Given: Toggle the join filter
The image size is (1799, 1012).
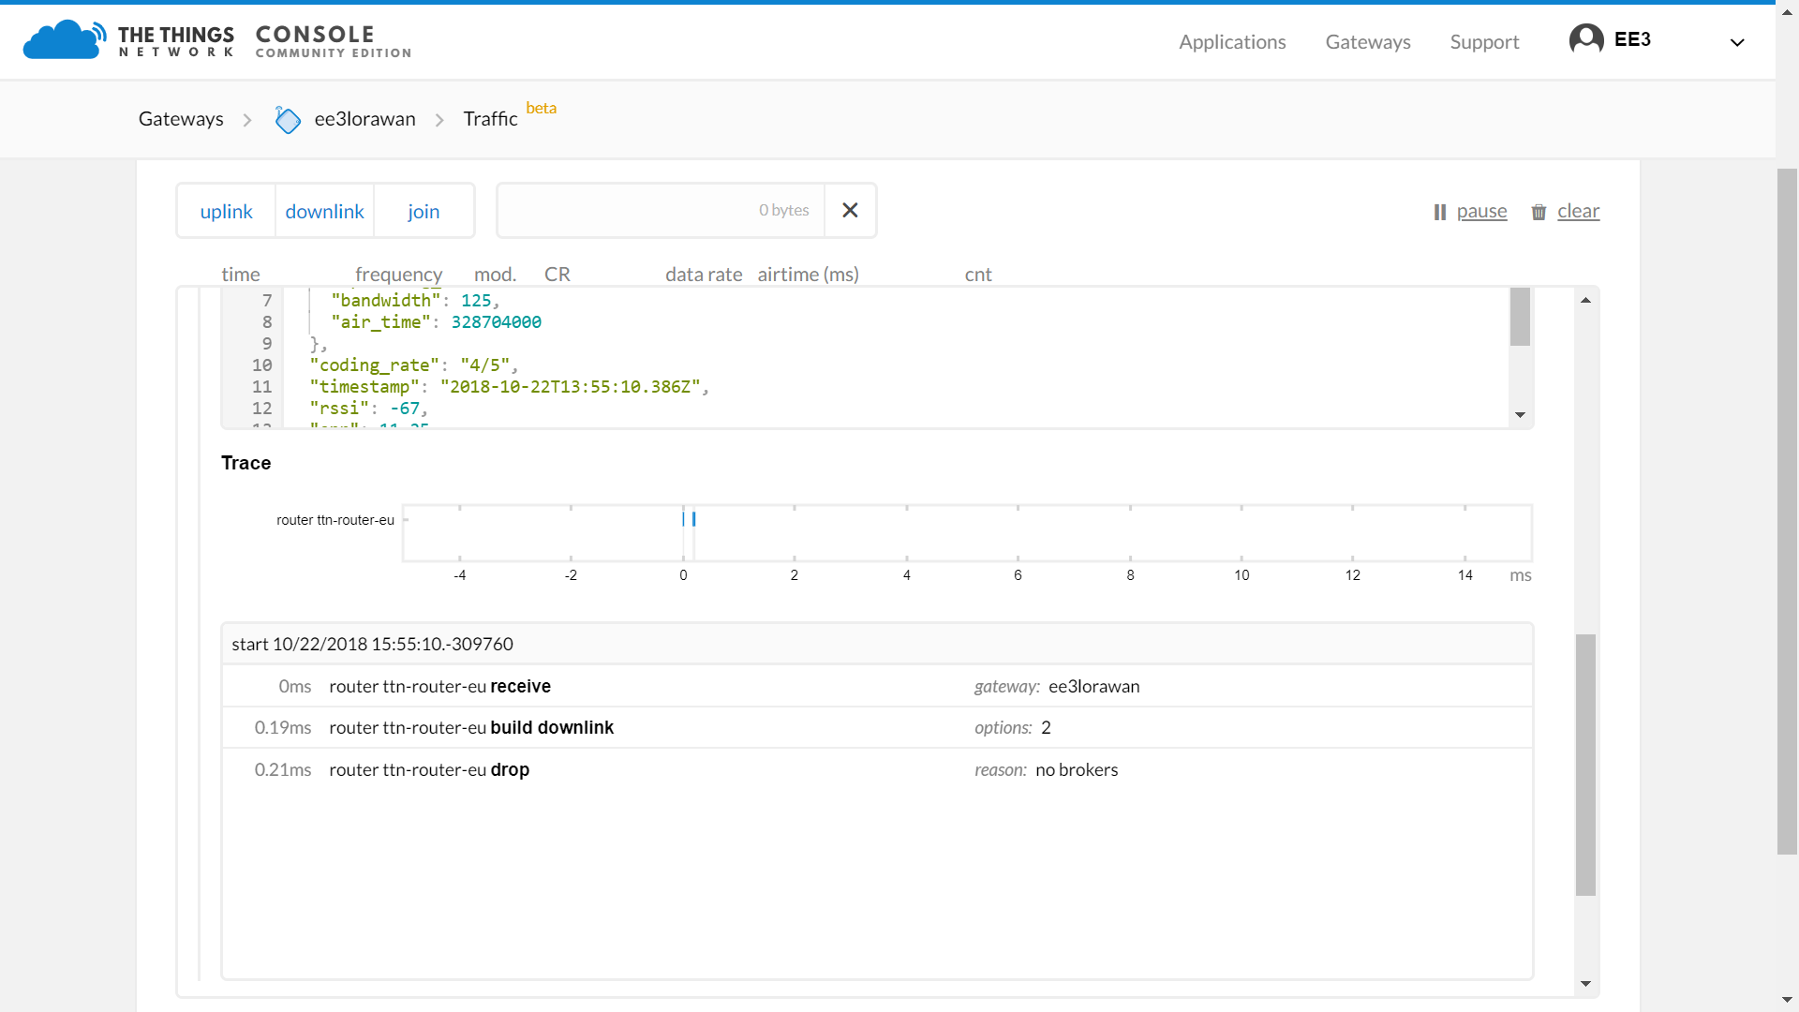Looking at the screenshot, I should [x=424, y=212].
